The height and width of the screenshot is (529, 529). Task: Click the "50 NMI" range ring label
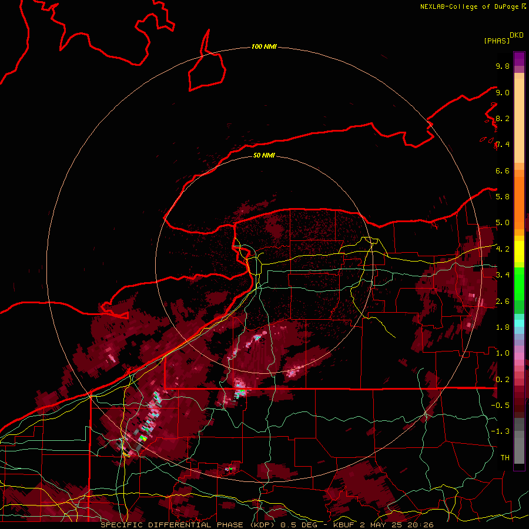click(x=264, y=156)
